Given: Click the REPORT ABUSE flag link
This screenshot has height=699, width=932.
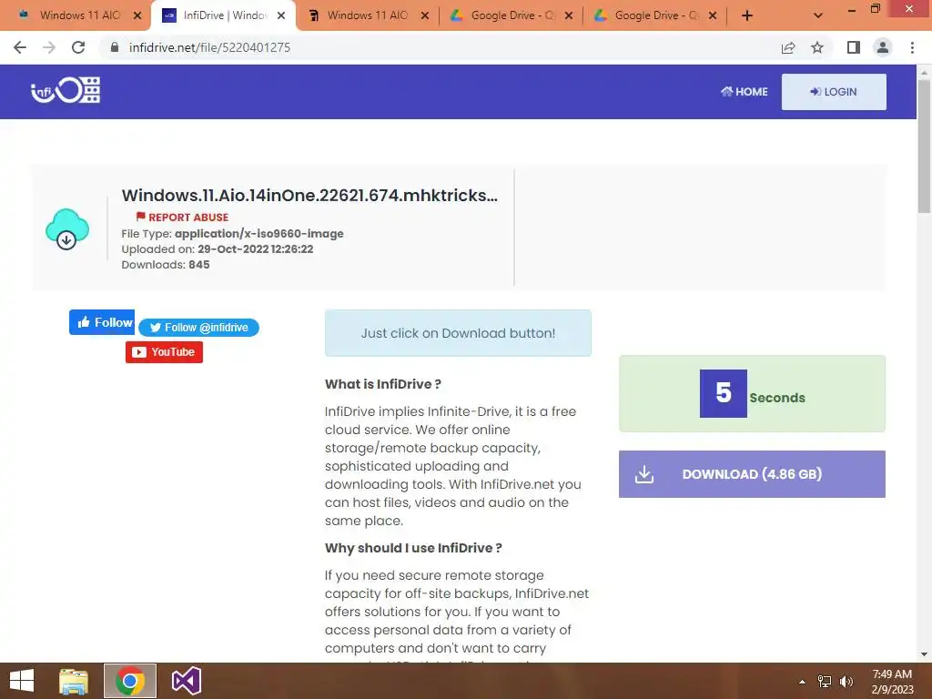Looking at the screenshot, I should pyautogui.click(x=182, y=217).
